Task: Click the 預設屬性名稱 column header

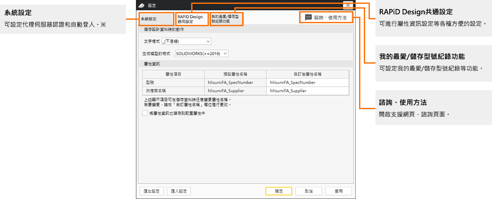Action: click(x=235, y=74)
